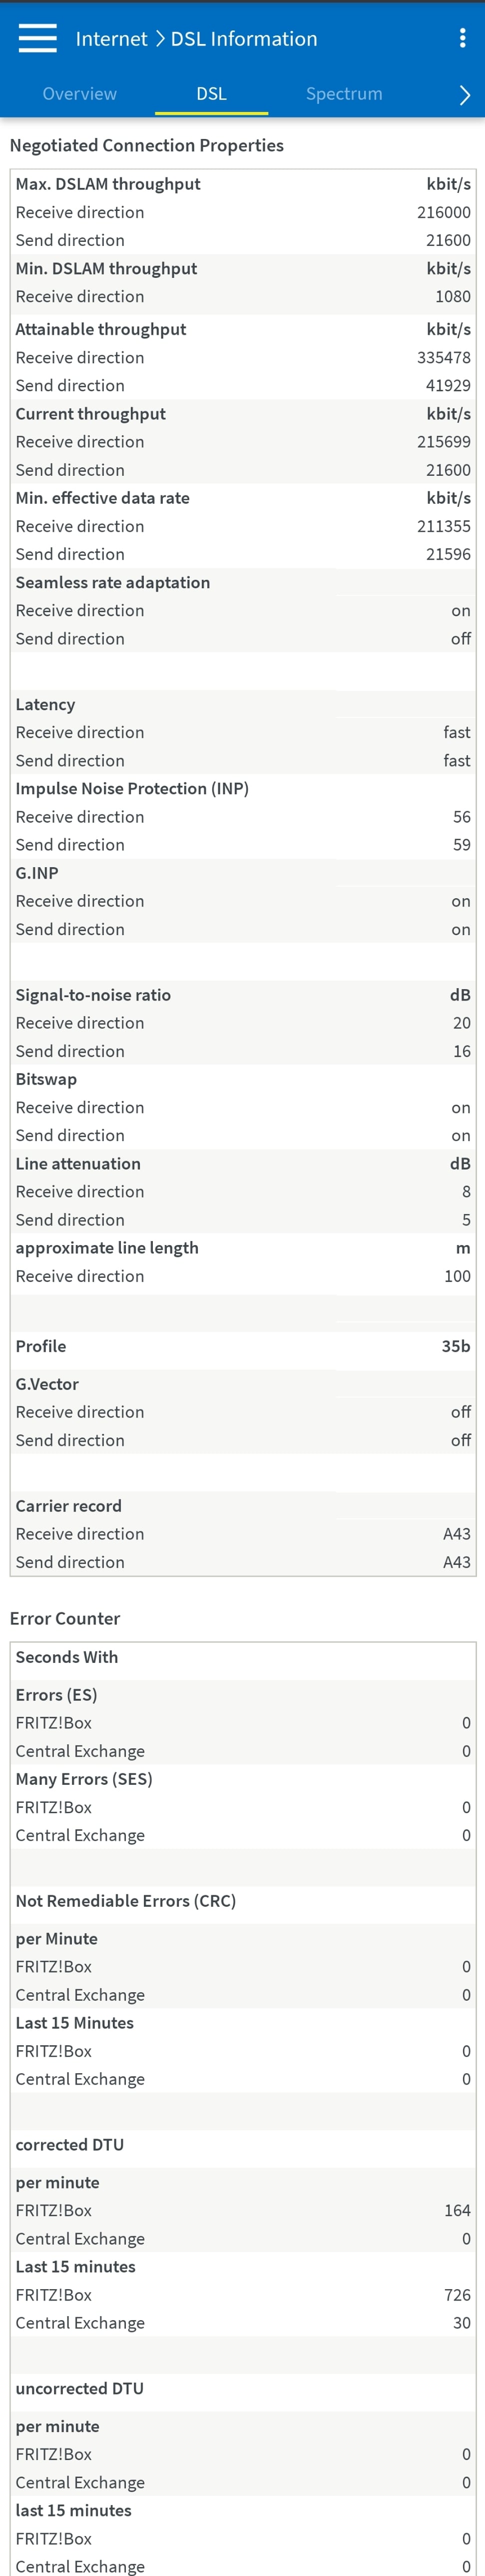Click the DSL Information breadcrumb title

click(244, 39)
